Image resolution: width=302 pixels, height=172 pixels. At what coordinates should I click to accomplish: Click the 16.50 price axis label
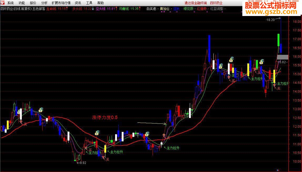tap(297, 48)
